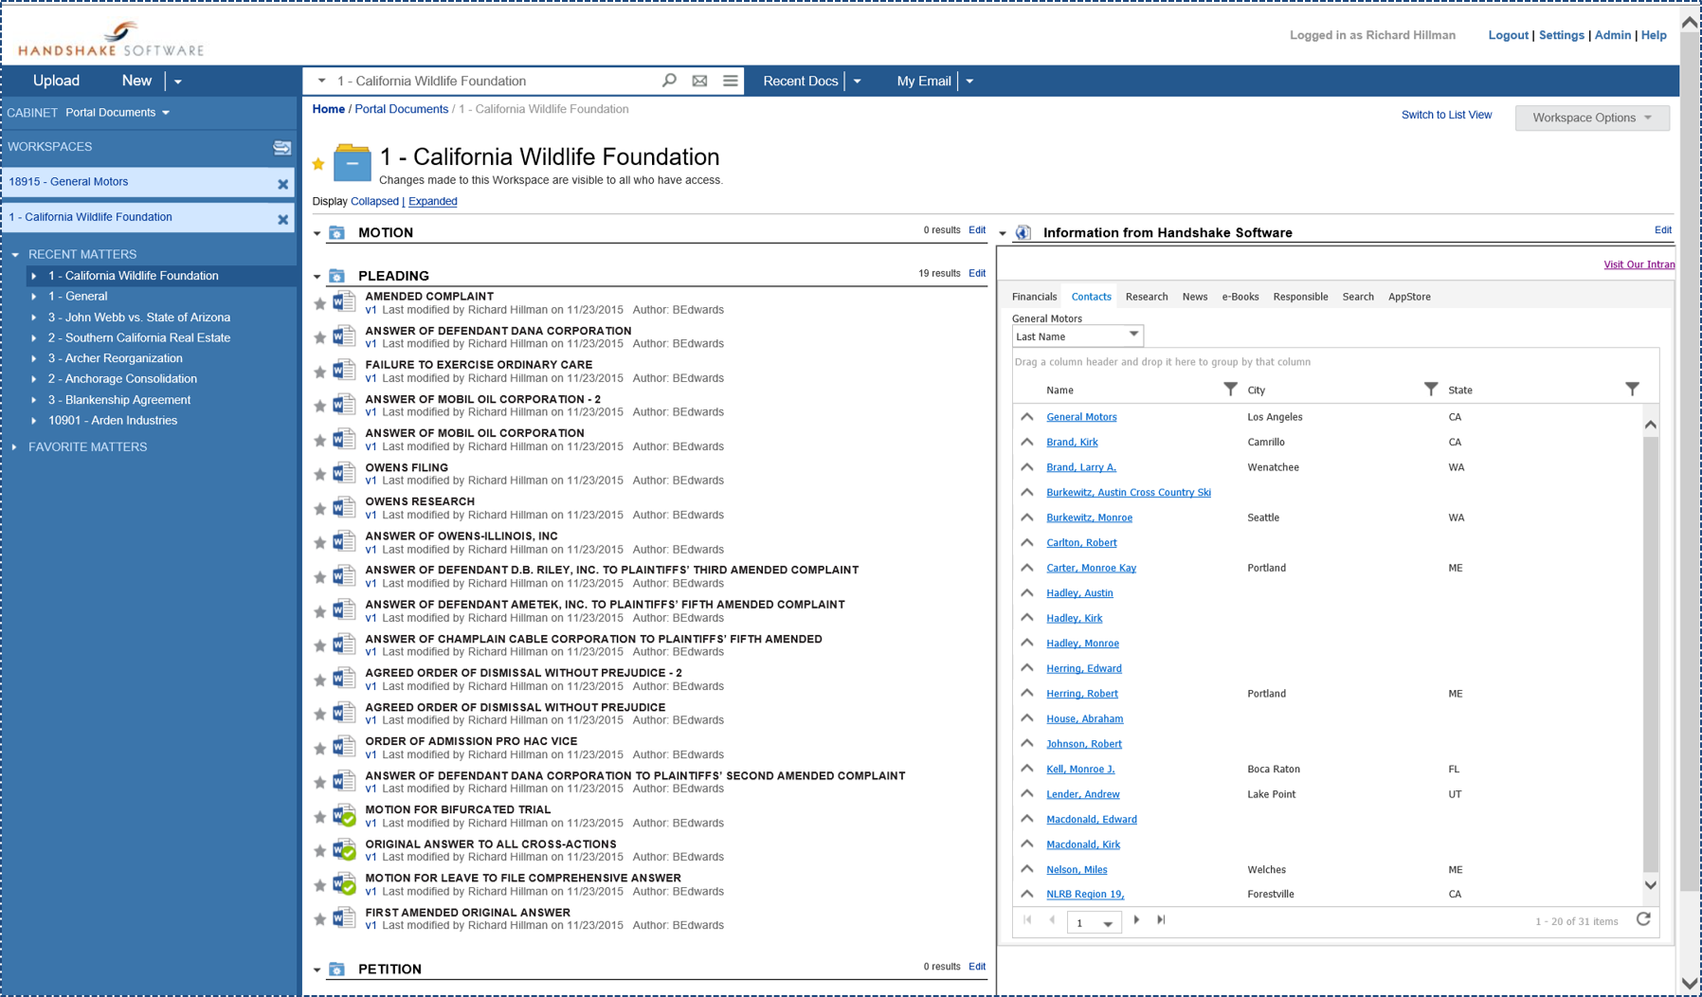
Task: Star the FIRST AMENDED ORIGINAL ANSWER document
Action: point(319,918)
